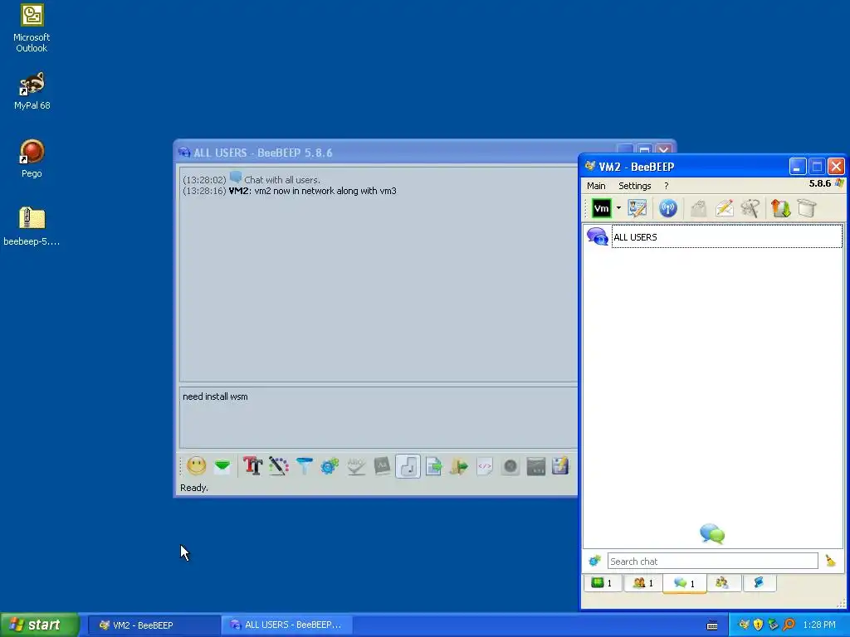The width and height of the screenshot is (850, 637).
Task: Click the blue broadcast antenna icon
Action: click(668, 208)
